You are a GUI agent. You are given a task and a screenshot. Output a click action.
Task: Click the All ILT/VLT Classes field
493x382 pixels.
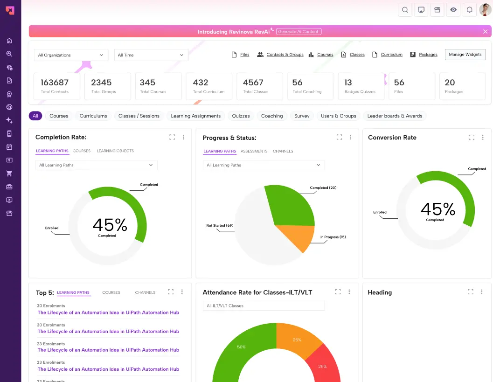(264, 306)
